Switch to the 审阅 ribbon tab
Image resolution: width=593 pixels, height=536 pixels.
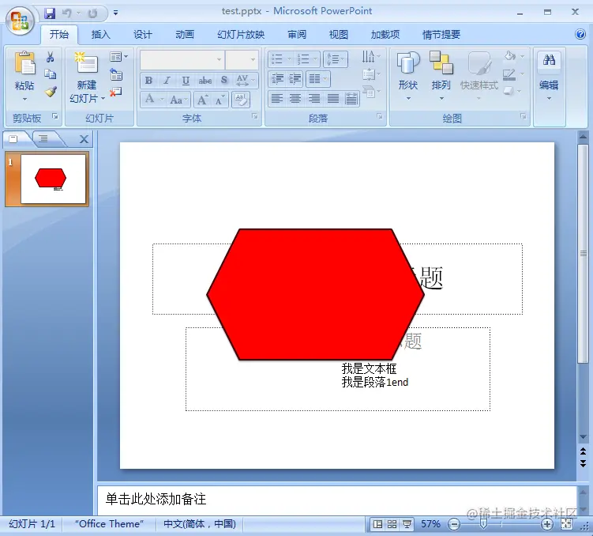[x=297, y=35]
